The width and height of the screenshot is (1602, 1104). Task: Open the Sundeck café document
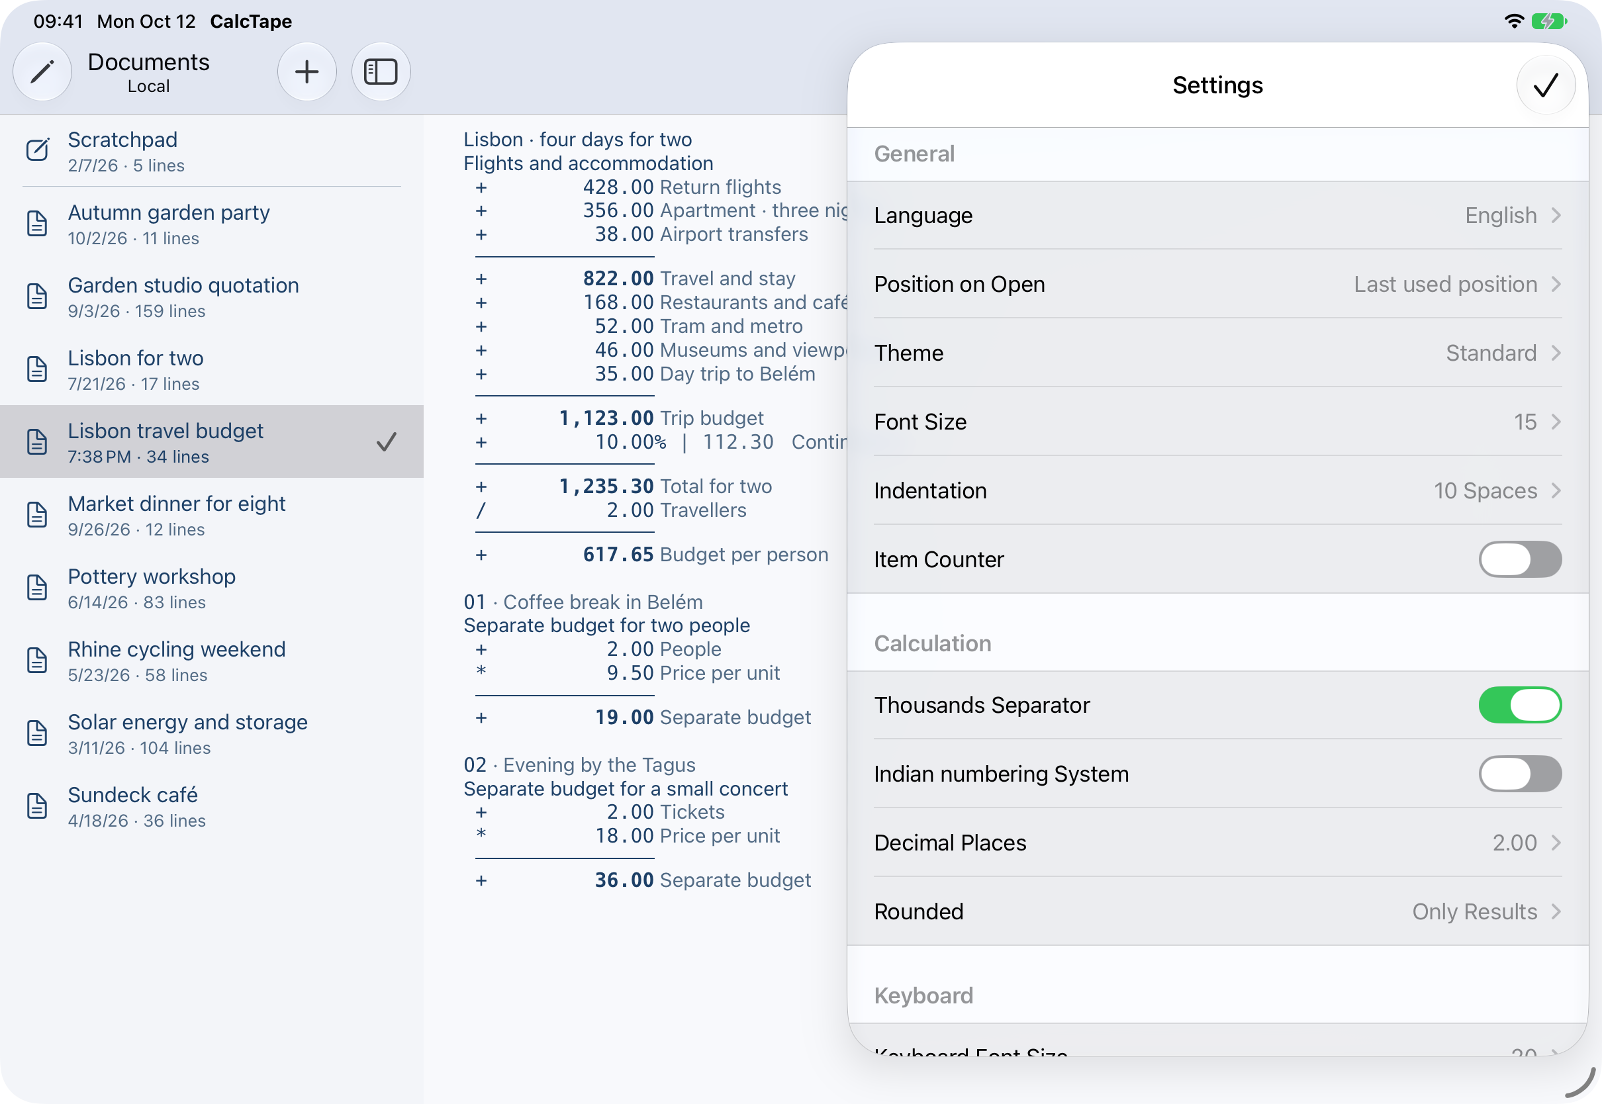tap(212, 806)
